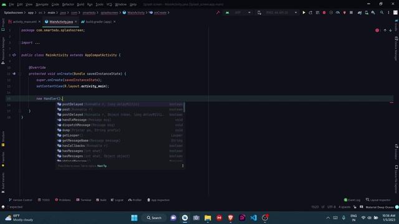Open the Version Control tool window
This screenshot has width=399, height=224.
(x=21, y=200)
